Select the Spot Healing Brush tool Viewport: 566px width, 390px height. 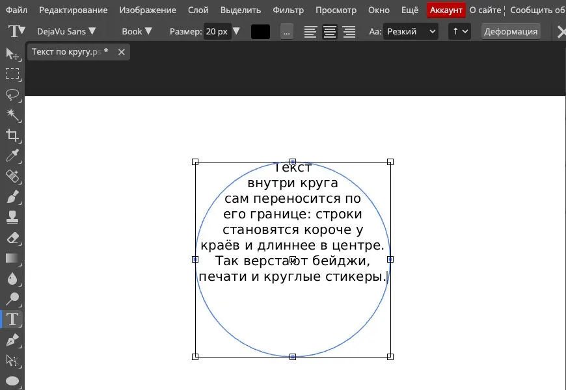[12, 176]
